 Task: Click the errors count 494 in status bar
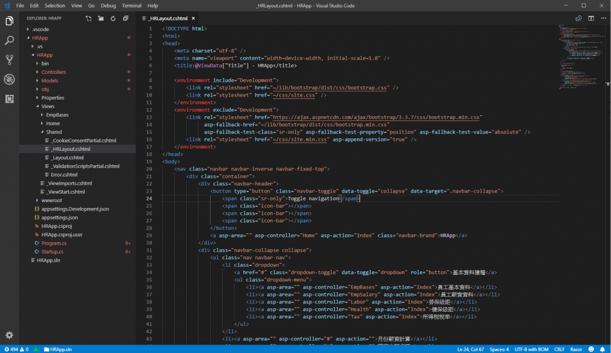11,349
